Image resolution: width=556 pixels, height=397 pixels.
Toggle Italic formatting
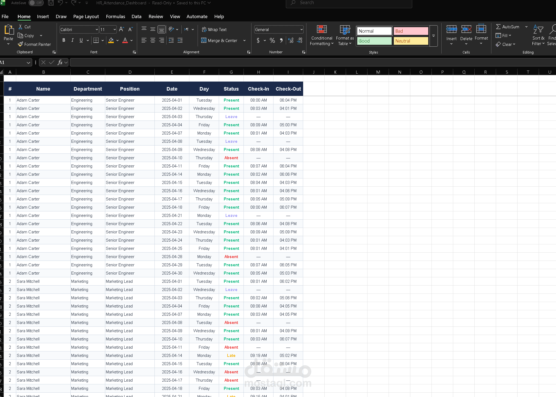73,40
